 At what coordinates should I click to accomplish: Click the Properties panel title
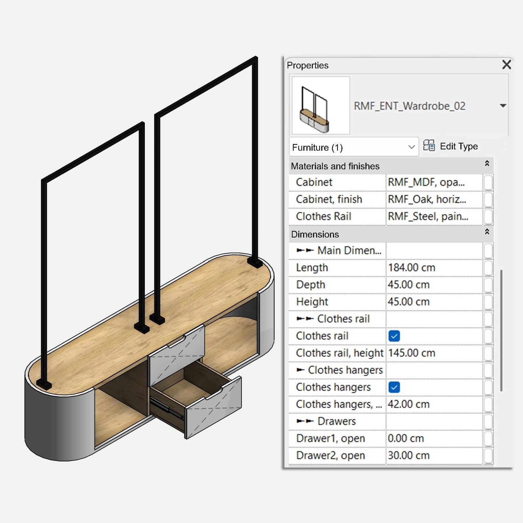click(x=308, y=66)
